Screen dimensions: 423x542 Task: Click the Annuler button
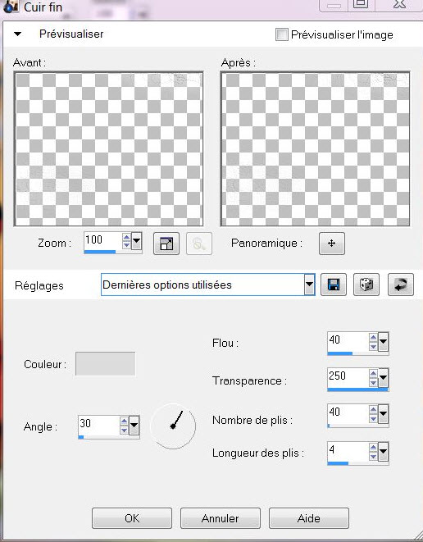tap(221, 518)
